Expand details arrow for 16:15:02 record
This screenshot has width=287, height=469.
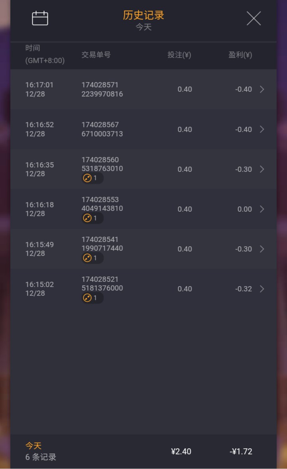[262, 288]
